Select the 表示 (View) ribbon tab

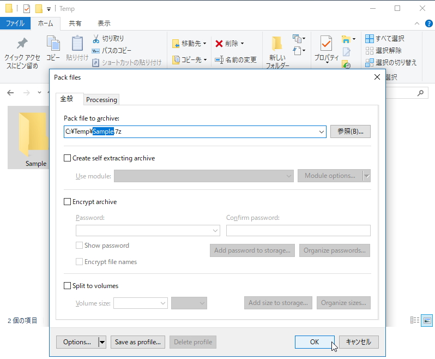point(104,23)
